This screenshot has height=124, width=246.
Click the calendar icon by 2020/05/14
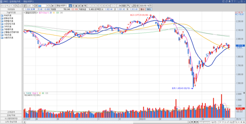pos(150,6)
